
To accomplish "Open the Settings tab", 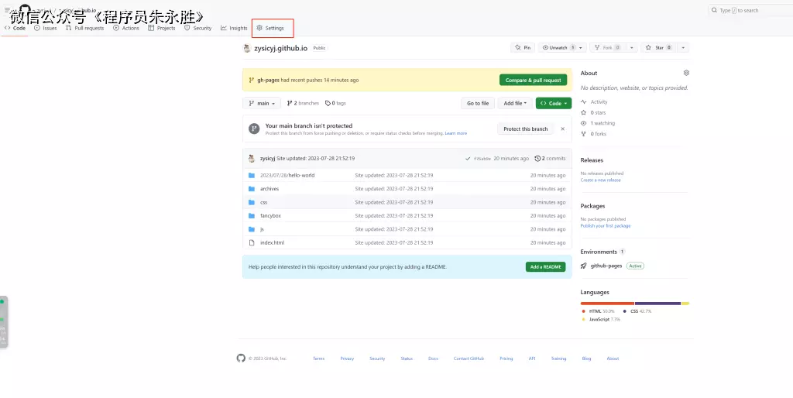I will coord(271,28).
